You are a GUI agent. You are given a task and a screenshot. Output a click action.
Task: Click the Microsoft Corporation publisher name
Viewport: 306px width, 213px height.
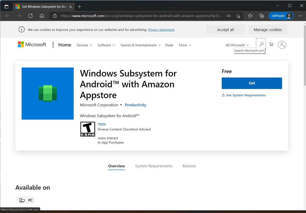99,105
